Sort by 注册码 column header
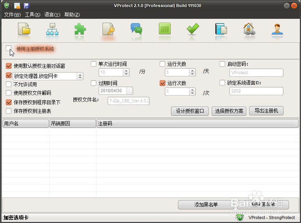 click(x=198, y=123)
